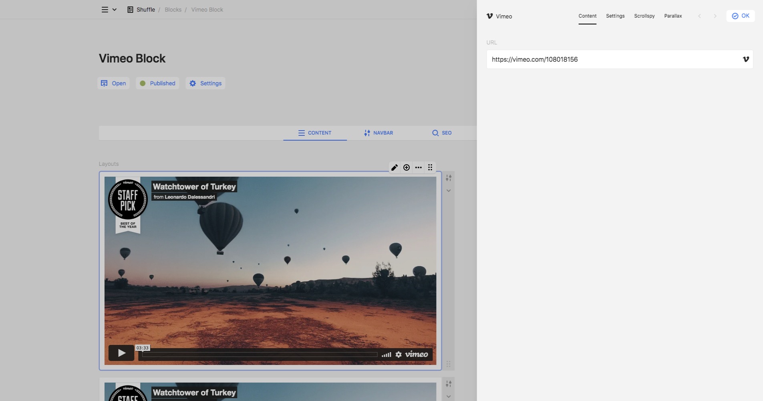Click the video settings gear in the player

(x=399, y=355)
